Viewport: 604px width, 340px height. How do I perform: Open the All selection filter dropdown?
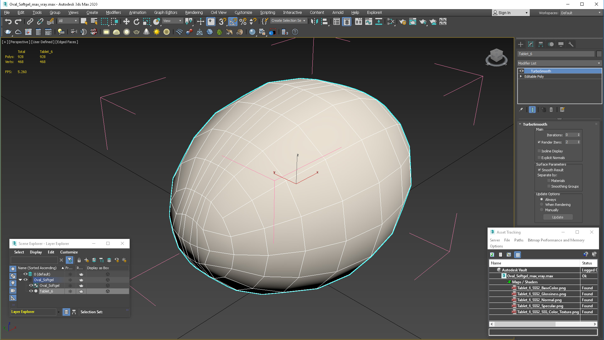click(x=68, y=21)
